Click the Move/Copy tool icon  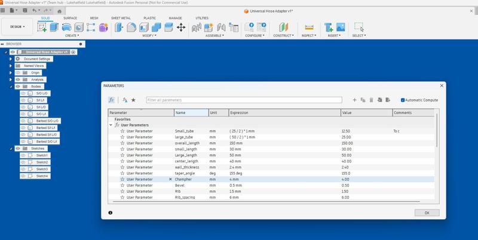(x=181, y=27)
